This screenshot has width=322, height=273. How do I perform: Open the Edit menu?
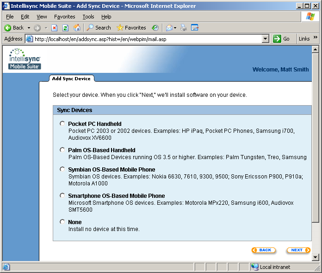25,17
